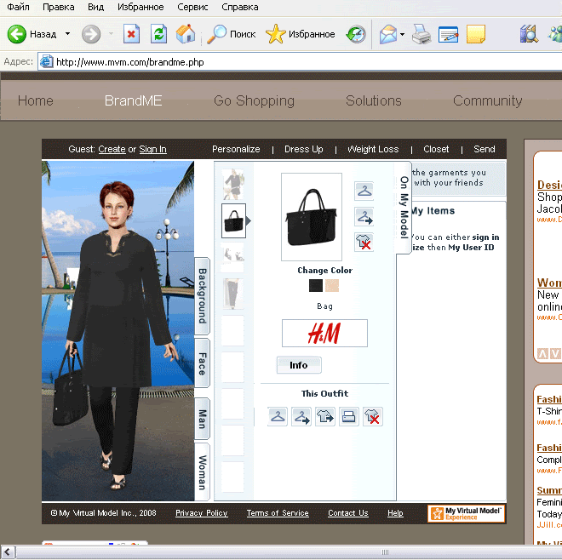562x560 pixels.
Task: Expand the Mail icon dropdown arrow
Action: point(400,34)
